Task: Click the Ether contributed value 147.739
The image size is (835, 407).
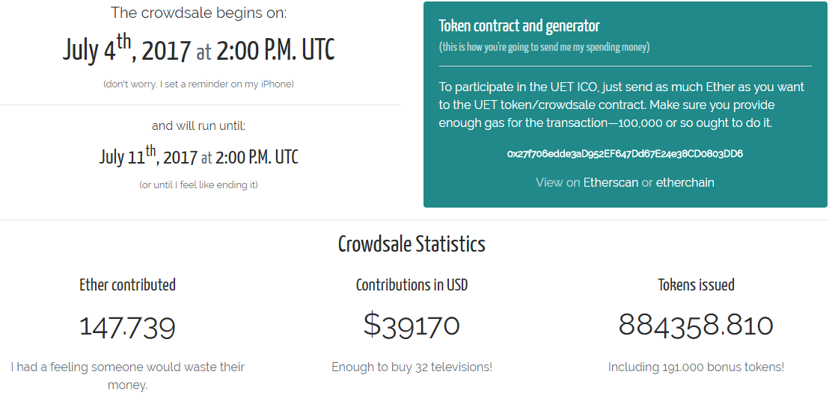Action: (x=127, y=327)
